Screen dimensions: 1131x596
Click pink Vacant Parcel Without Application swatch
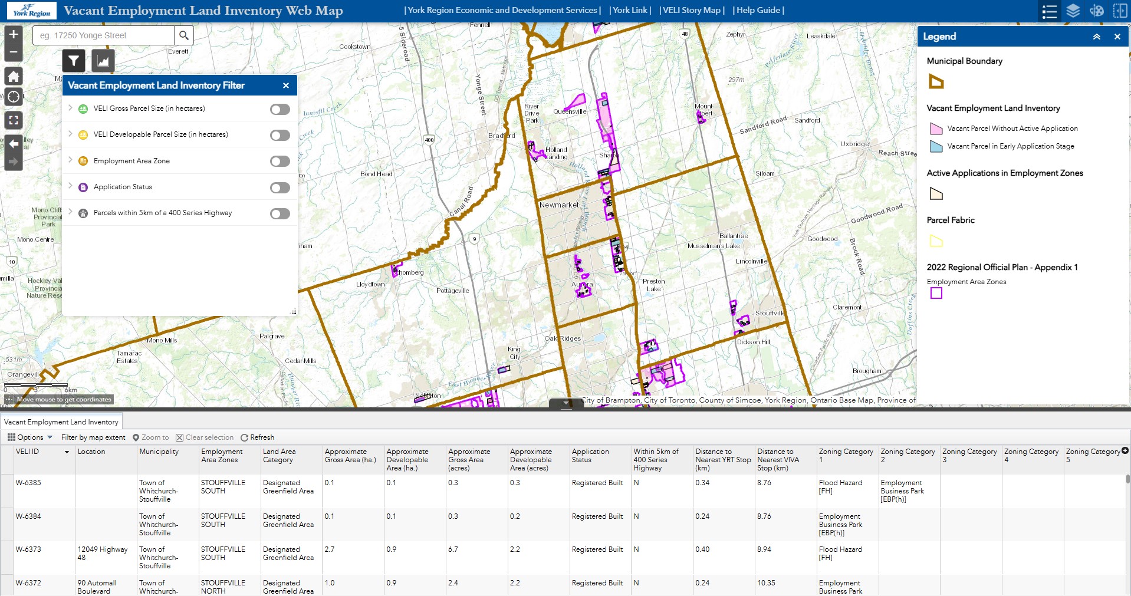click(936, 129)
